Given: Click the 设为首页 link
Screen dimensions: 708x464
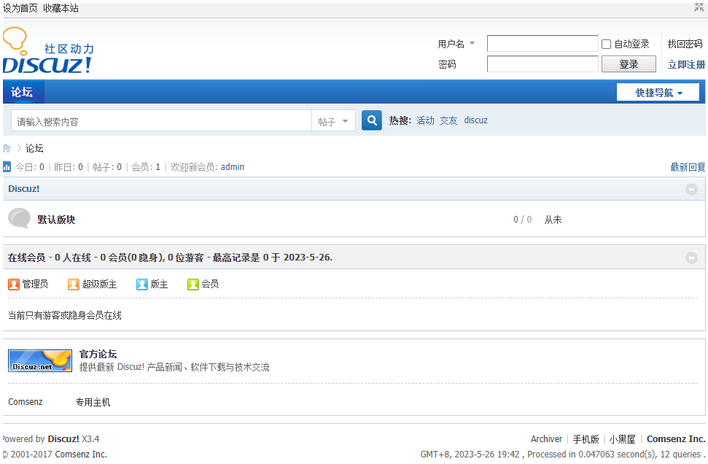Looking at the screenshot, I should 20,8.
